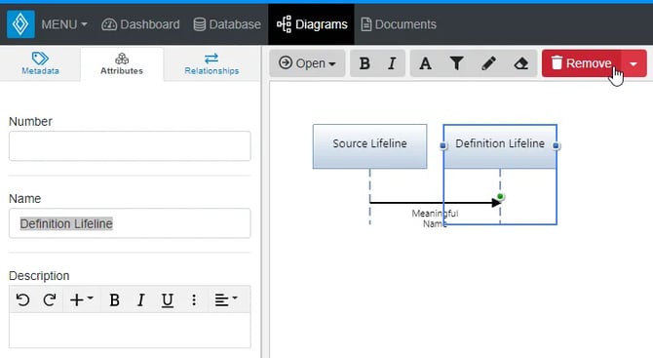Expand the Remove button dropdown arrow

pyautogui.click(x=634, y=63)
